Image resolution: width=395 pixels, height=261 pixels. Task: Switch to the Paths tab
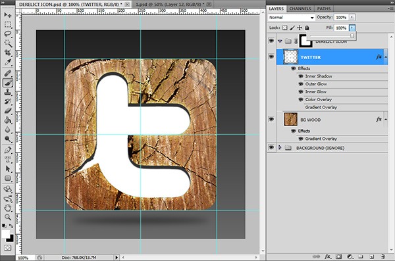coord(324,9)
